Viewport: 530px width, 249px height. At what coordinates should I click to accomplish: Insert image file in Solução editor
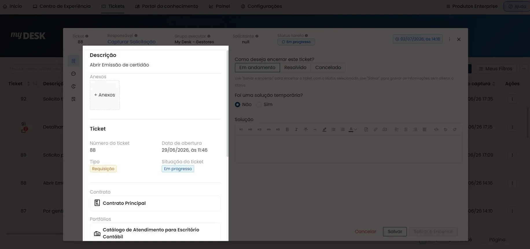[366, 129]
